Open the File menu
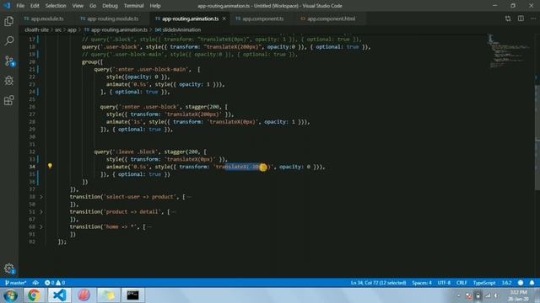540x303 pixels. (20, 6)
